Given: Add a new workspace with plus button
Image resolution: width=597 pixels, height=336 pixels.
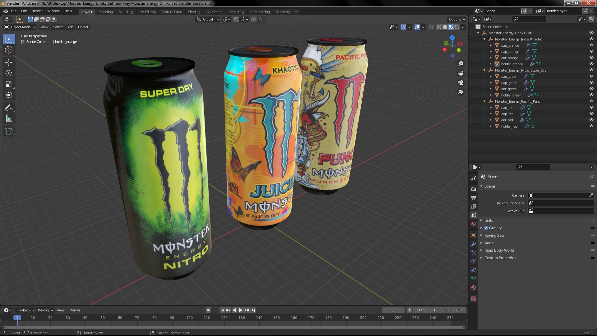Looking at the screenshot, I should [296, 12].
